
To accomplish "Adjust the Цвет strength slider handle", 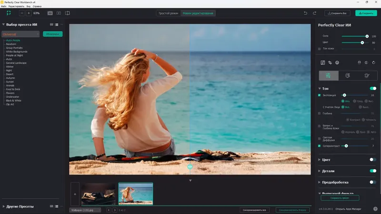I will click(362, 42).
